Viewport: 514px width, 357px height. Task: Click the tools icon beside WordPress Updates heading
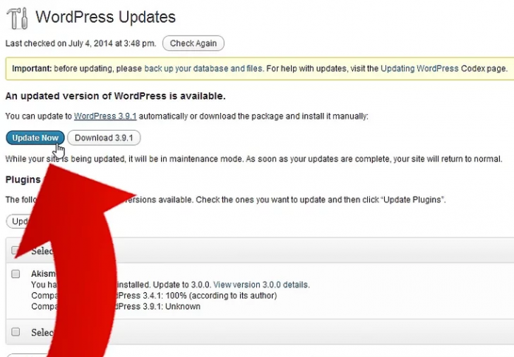point(17,16)
